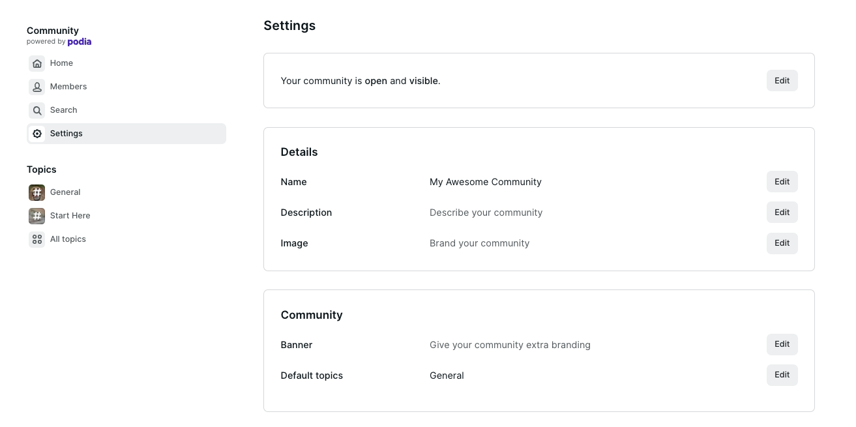
Task: Go to Home in sidebar menu
Action: 61,63
